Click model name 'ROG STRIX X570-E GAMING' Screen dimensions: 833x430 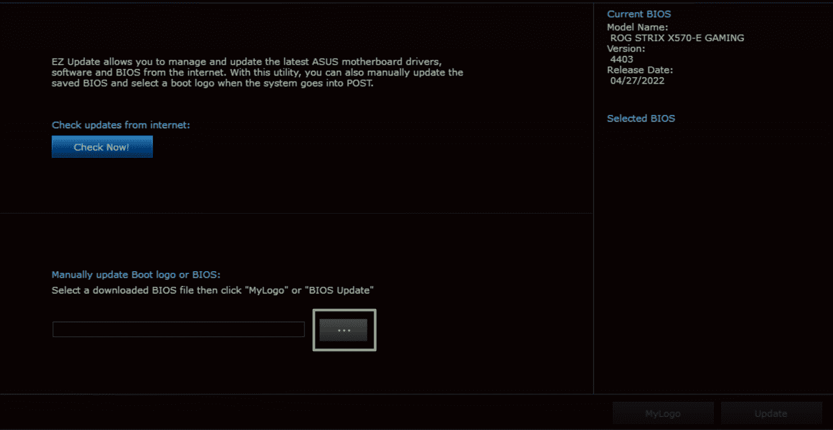677,38
